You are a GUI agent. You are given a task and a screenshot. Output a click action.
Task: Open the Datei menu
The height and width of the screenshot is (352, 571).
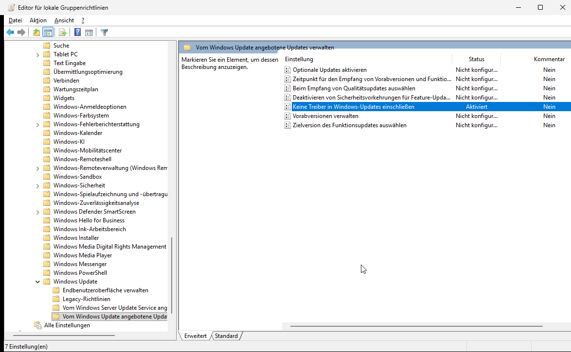[15, 20]
